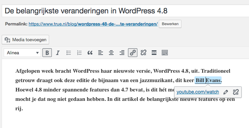Click the word 'Afgelopen' in the editor
The height and width of the screenshot is (128, 249).
coord(28,71)
